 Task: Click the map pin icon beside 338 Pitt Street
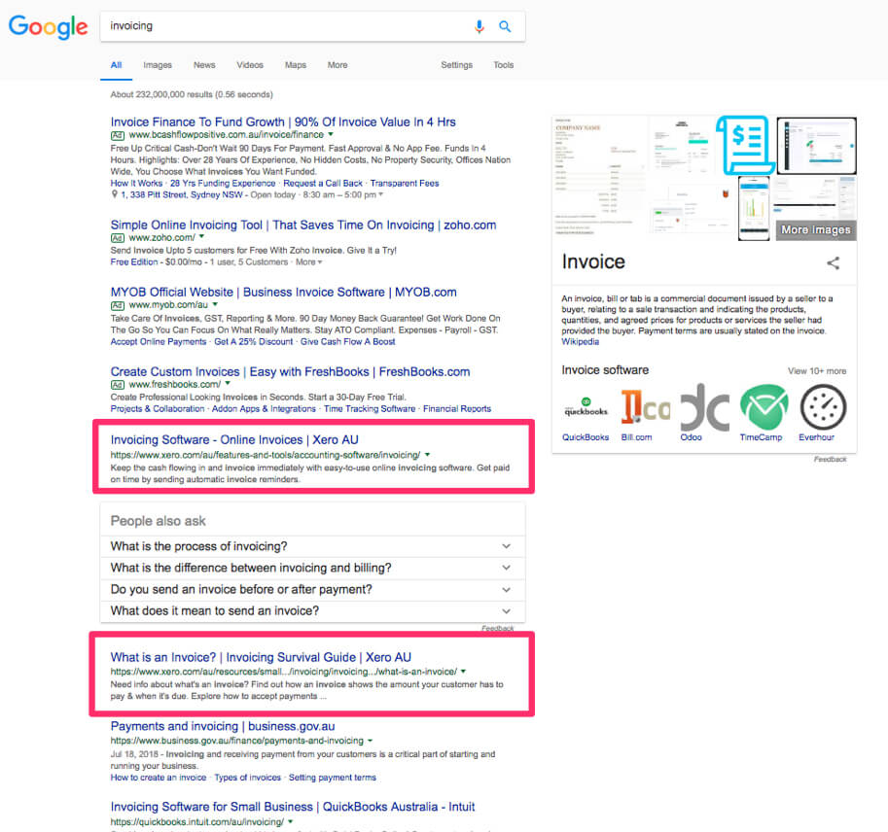[115, 194]
